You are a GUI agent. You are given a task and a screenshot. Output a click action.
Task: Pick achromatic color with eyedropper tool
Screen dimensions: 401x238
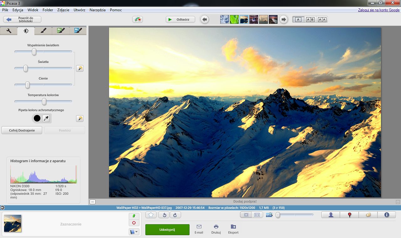tap(46, 118)
